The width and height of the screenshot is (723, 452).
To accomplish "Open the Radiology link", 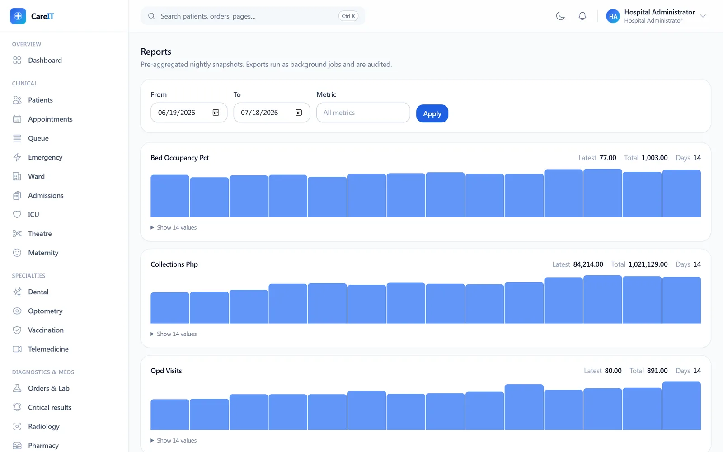I will pos(44,426).
